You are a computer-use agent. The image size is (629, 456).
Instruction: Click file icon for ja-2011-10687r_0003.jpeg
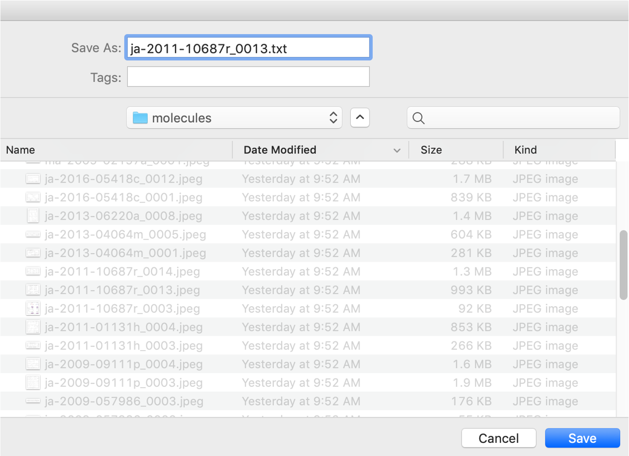pyautogui.click(x=33, y=309)
